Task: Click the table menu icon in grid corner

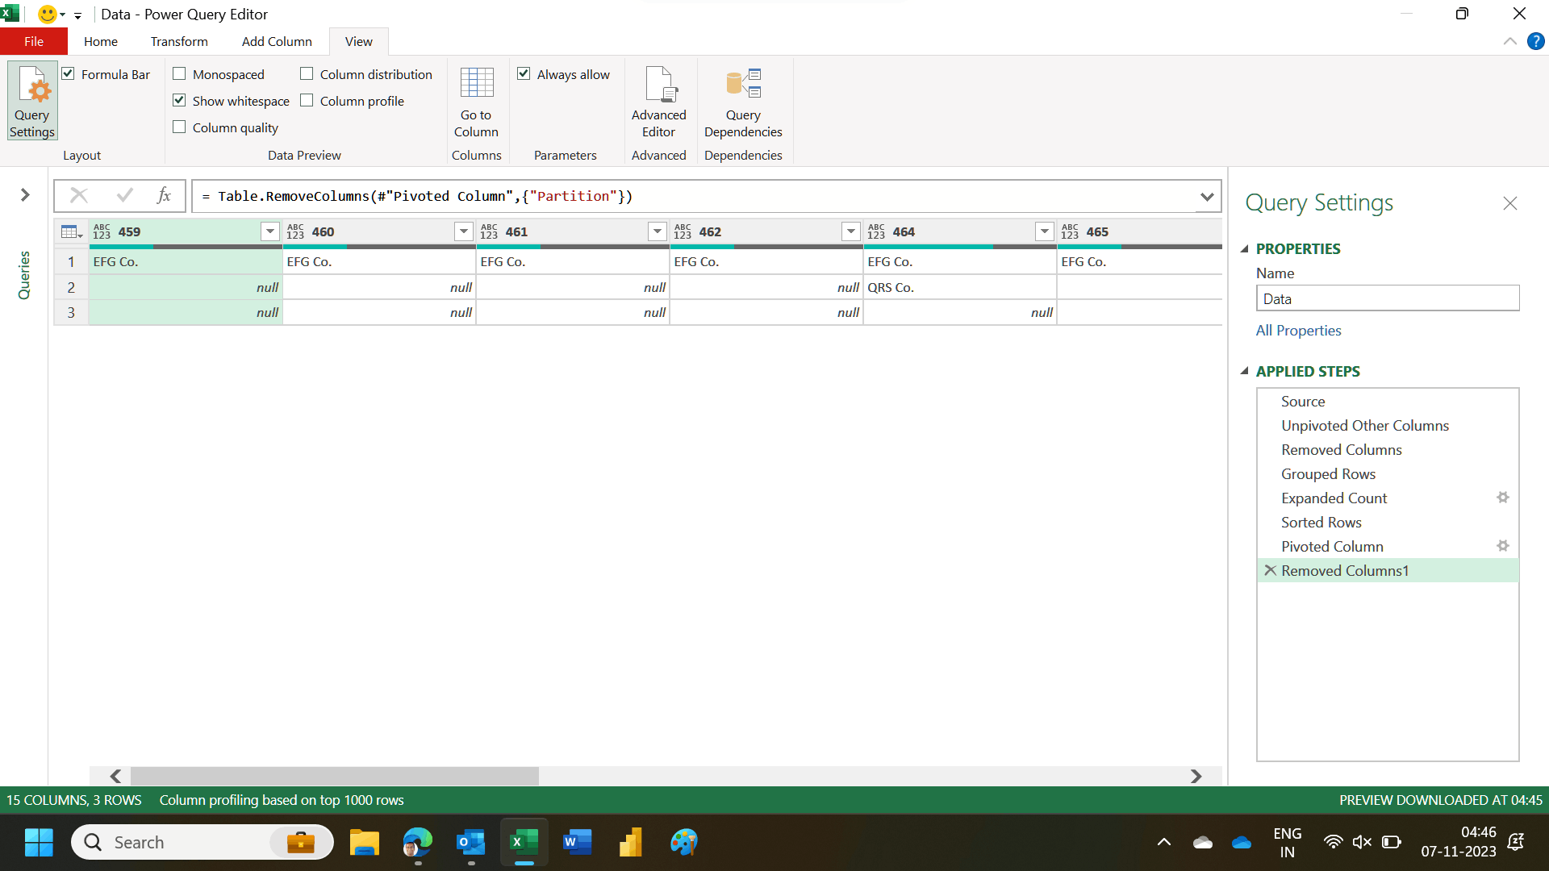Action: [x=71, y=232]
